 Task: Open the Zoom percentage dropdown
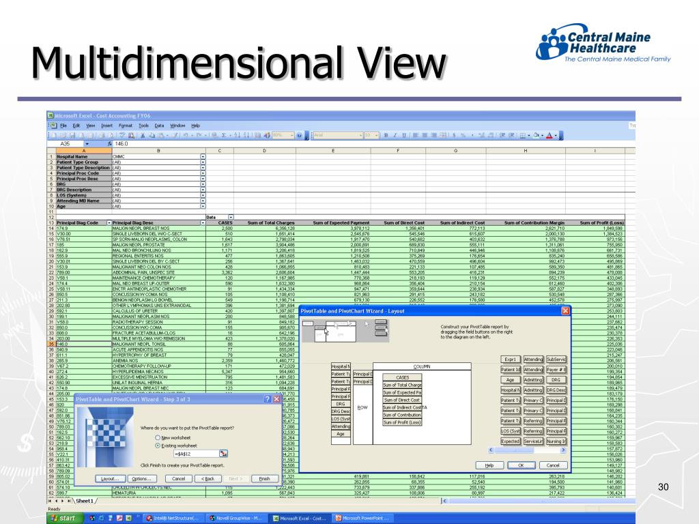[292, 135]
